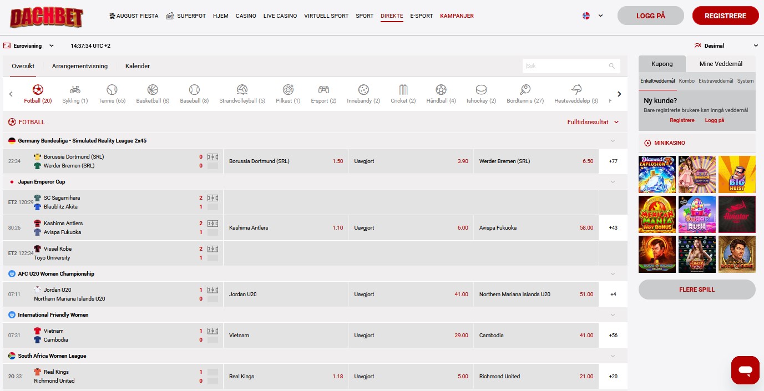Click the Logg på button
The image size is (764, 391).
(651, 16)
